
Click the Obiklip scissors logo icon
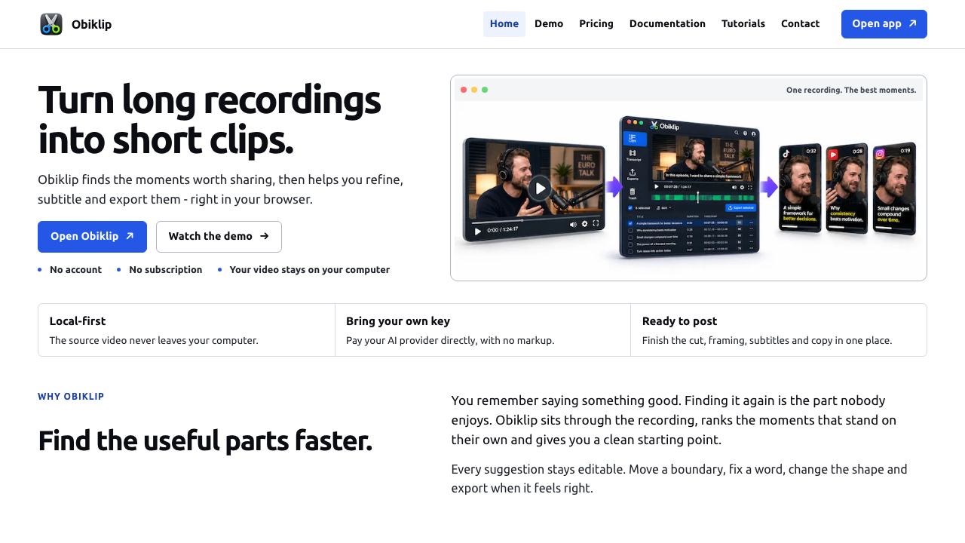(x=51, y=24)
